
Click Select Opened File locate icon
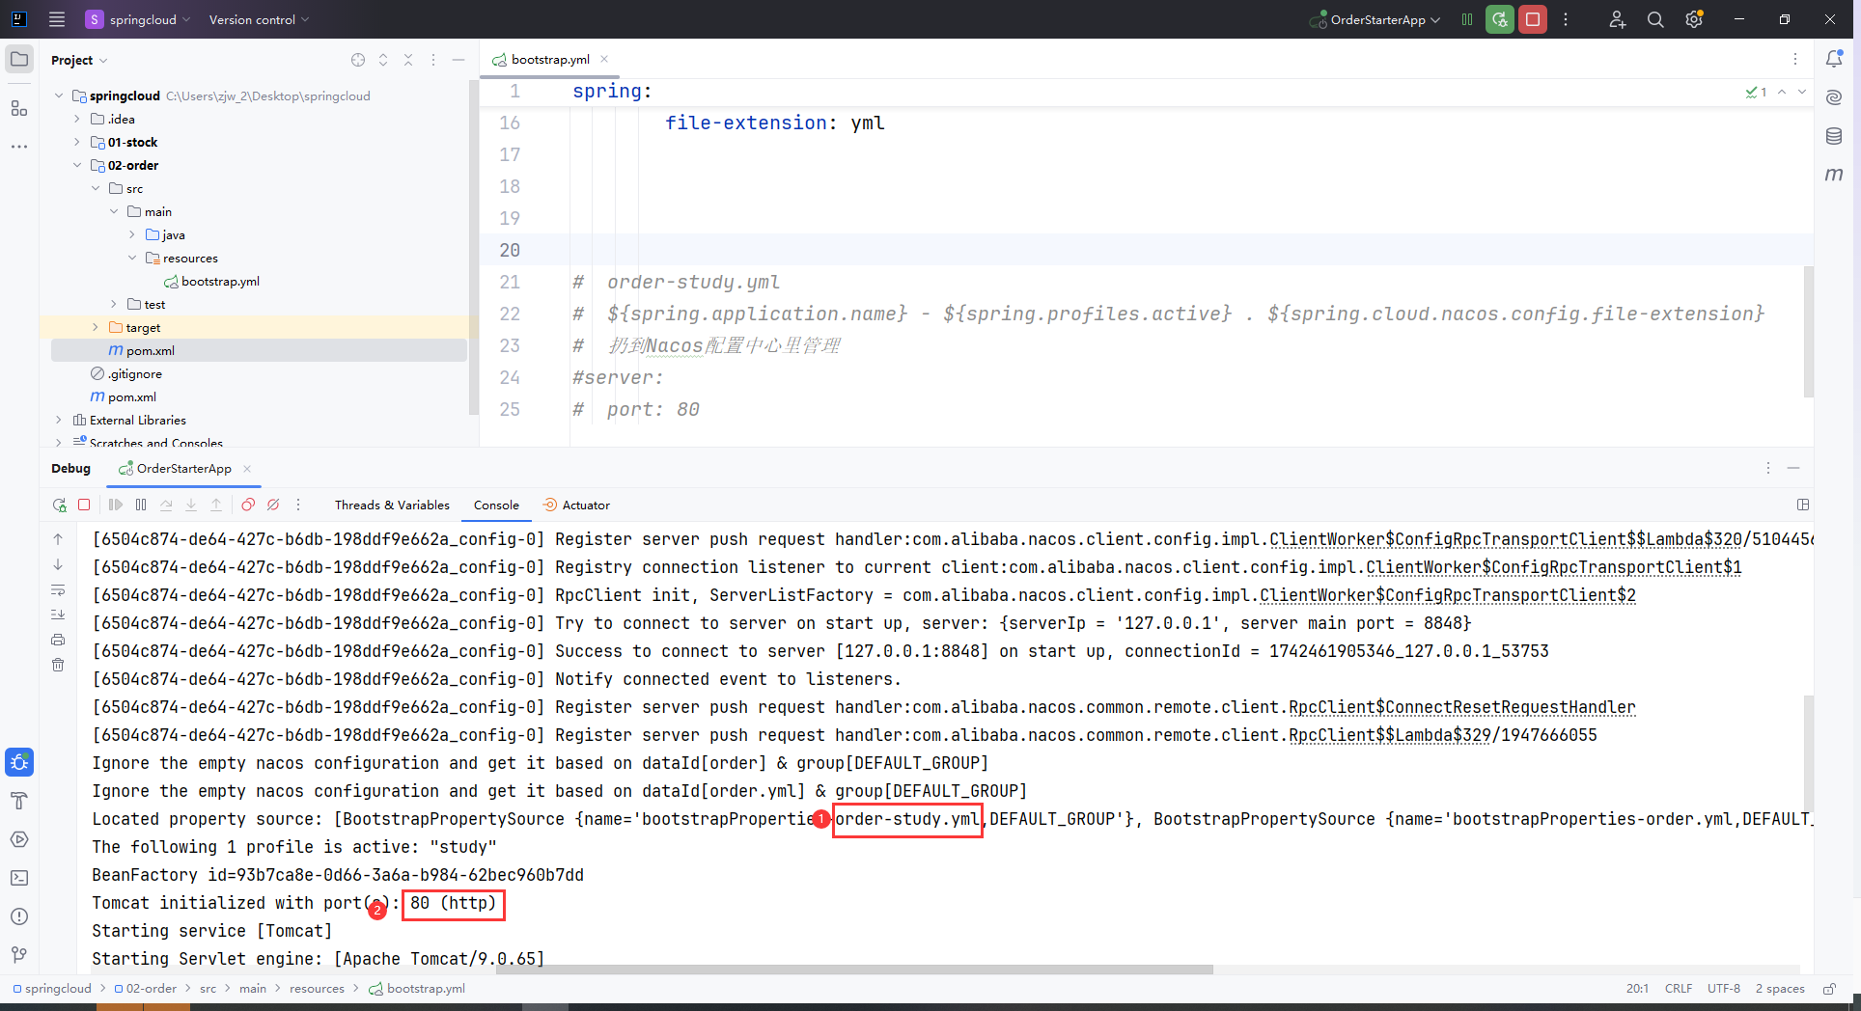pos(358,60)
